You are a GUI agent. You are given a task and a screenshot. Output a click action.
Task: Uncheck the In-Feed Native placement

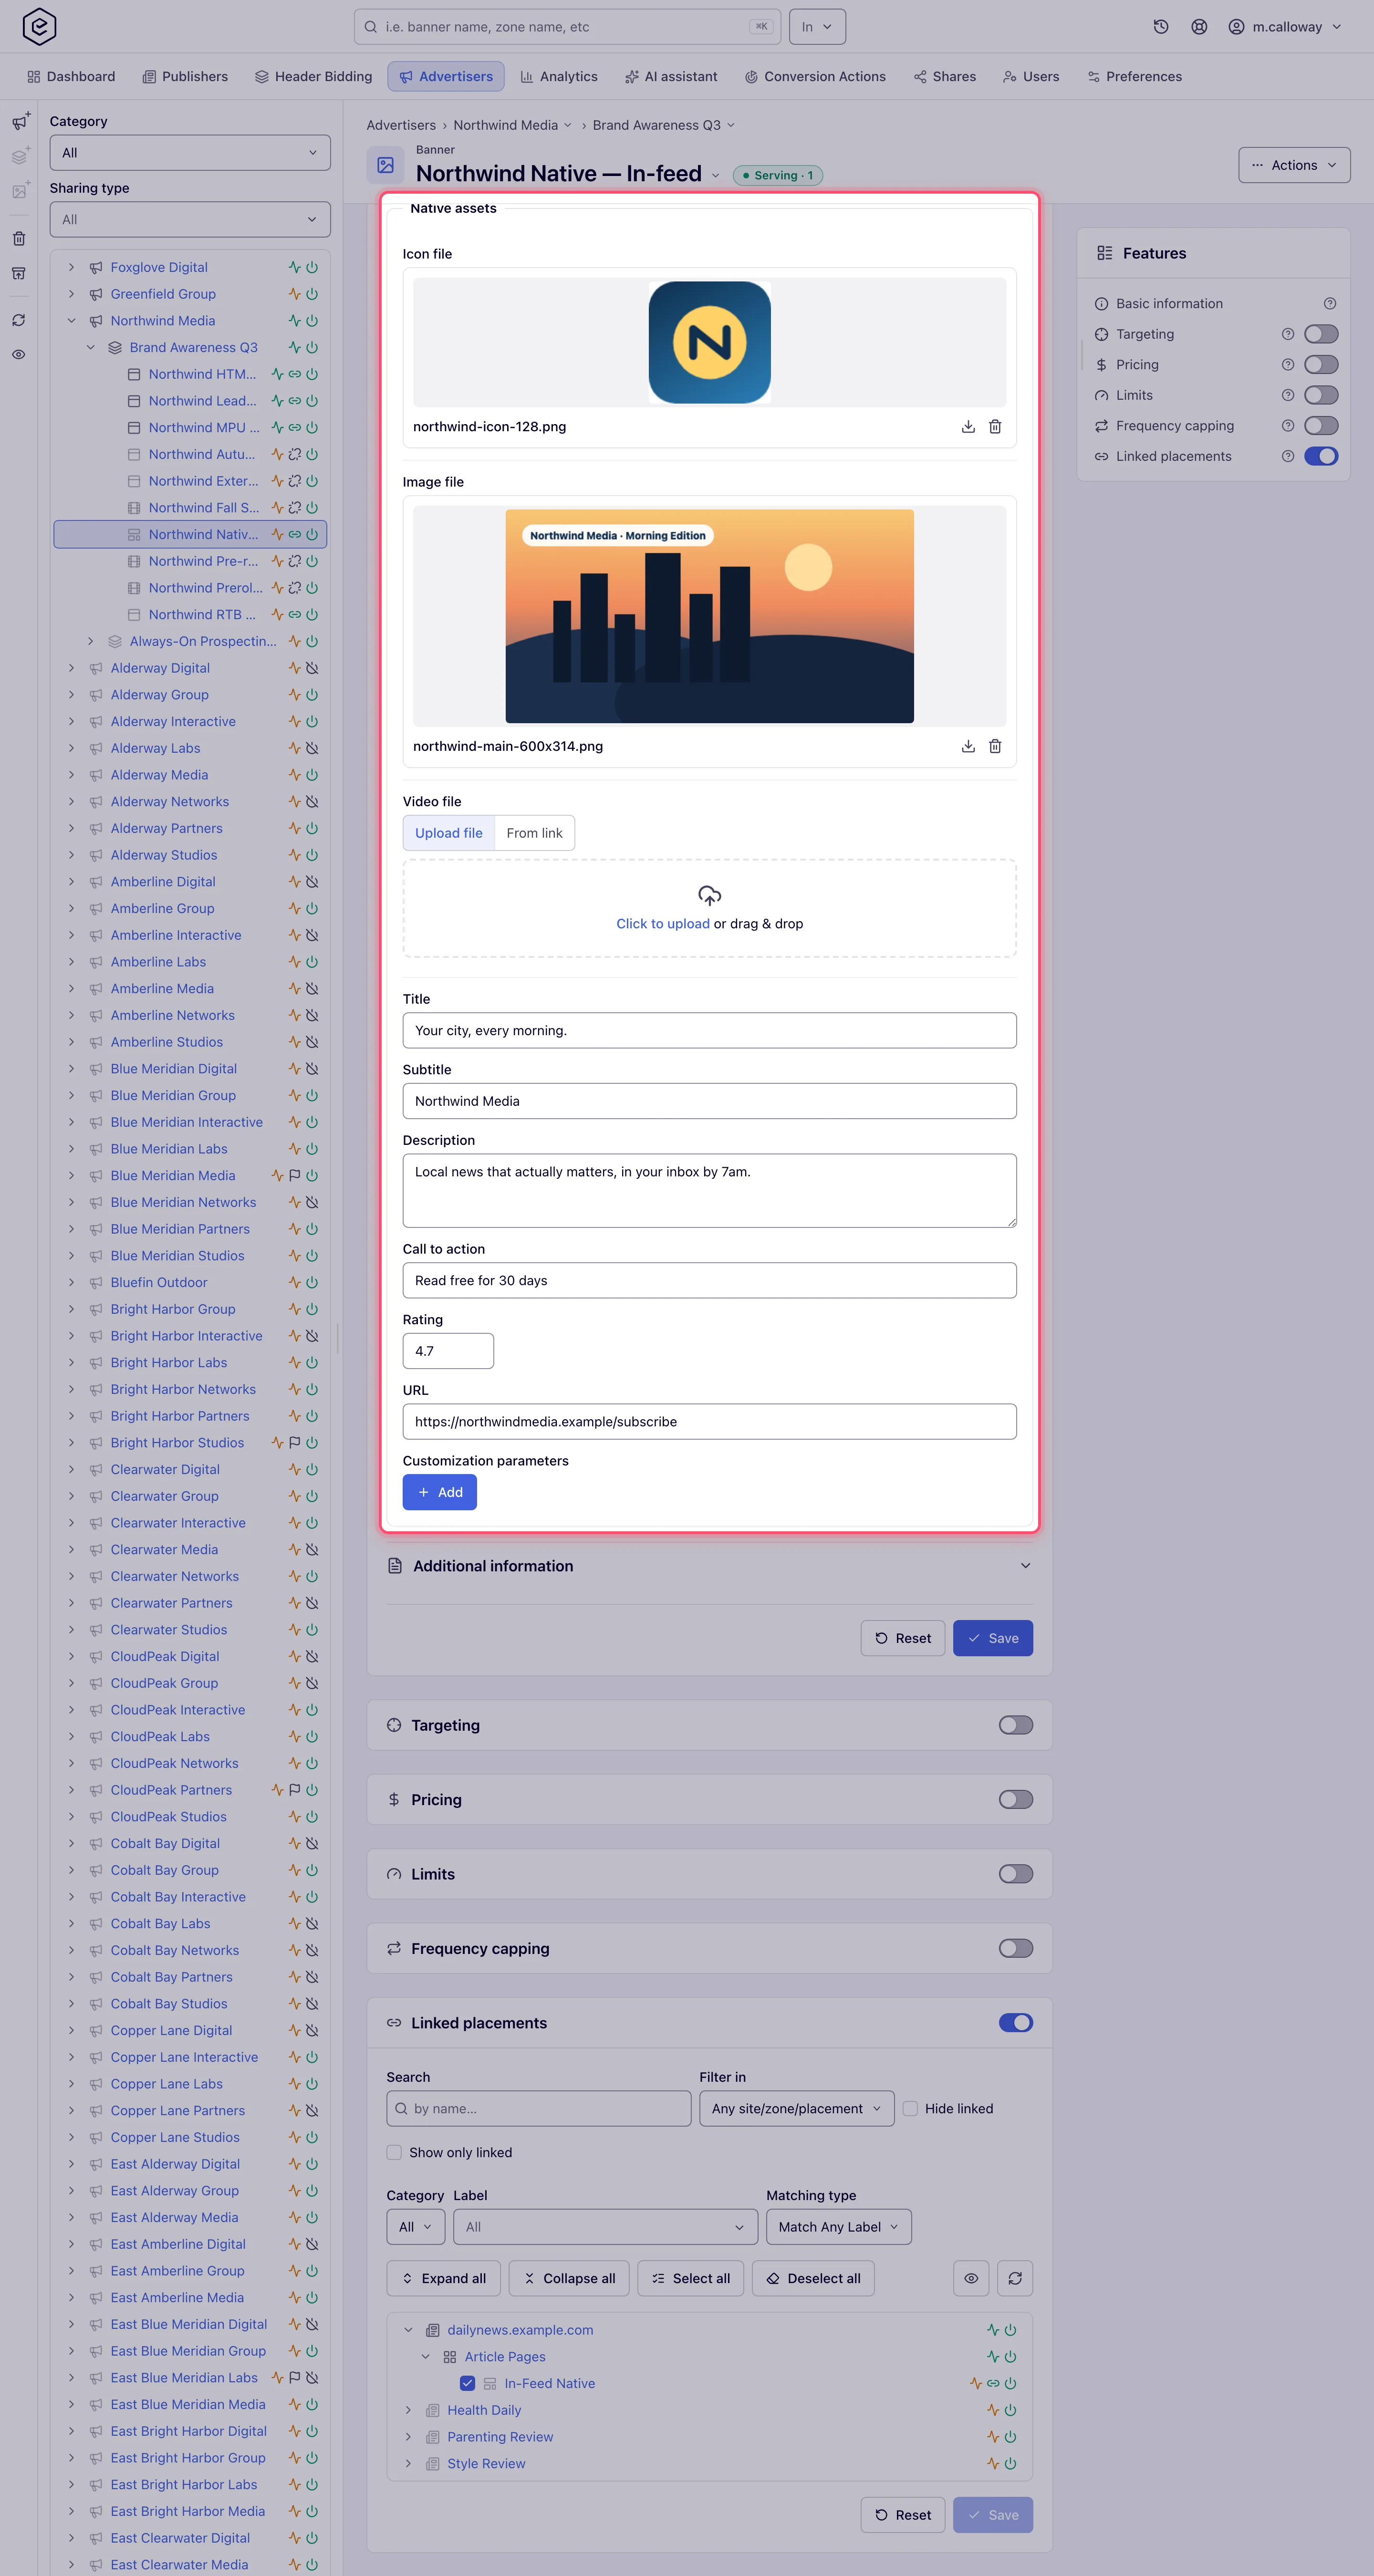tap(467, 2383)
